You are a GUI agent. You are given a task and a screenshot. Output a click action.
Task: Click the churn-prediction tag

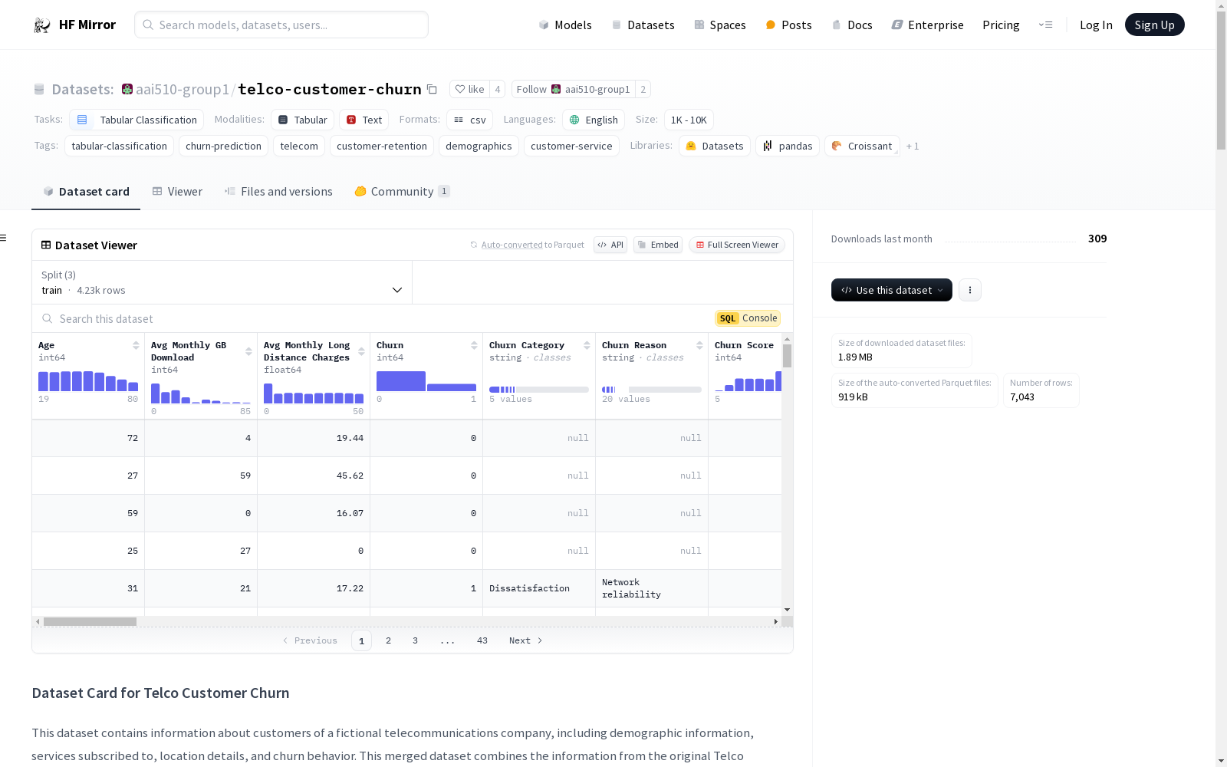[x=223, y=146]
